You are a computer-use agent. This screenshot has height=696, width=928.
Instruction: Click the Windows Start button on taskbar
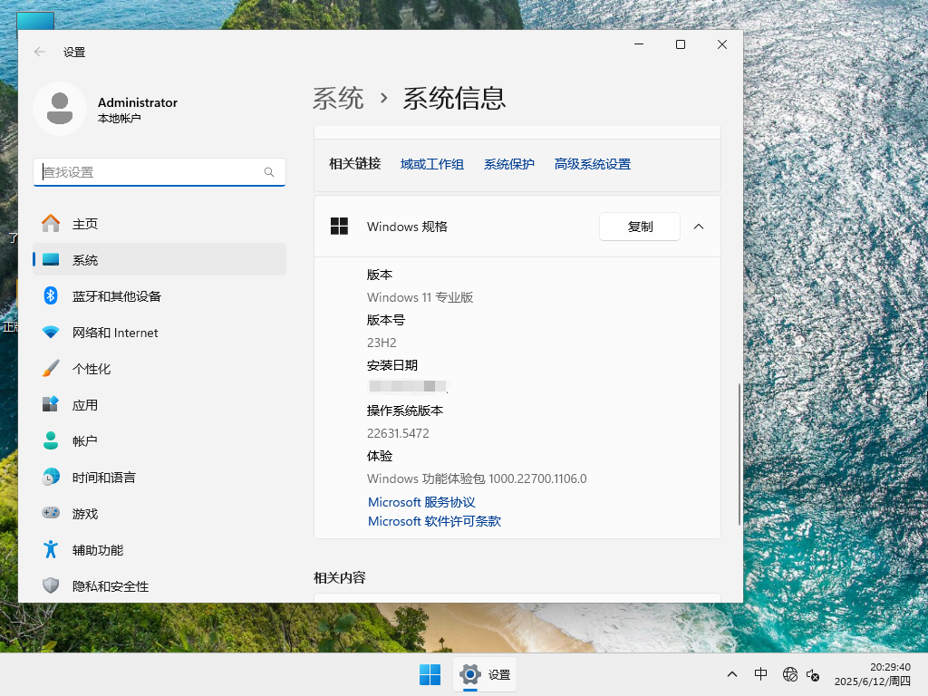tap(430, 674)
